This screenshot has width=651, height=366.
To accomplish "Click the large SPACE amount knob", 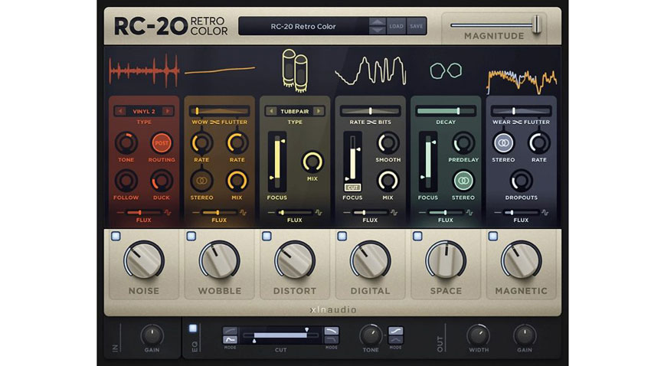I will [x=446, y=260].
